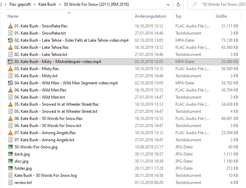246x188 pixels.
Task: Click text file icon of 06 50 Words for Snow.txt
Action: coord(10,126)
